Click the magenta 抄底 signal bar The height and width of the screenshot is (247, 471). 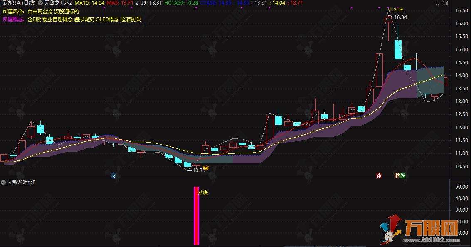[197, 216]
